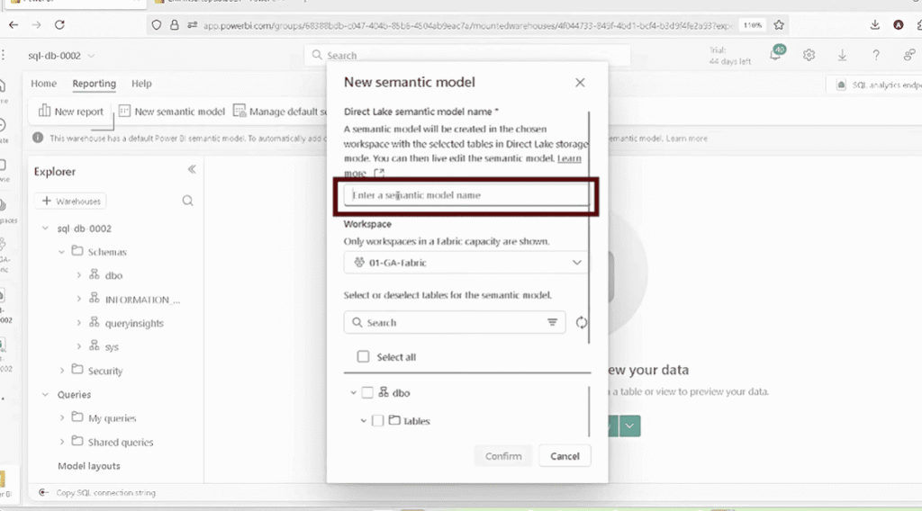
Task: Reload the page with the refresh icon
Action: tap(59, 24)
